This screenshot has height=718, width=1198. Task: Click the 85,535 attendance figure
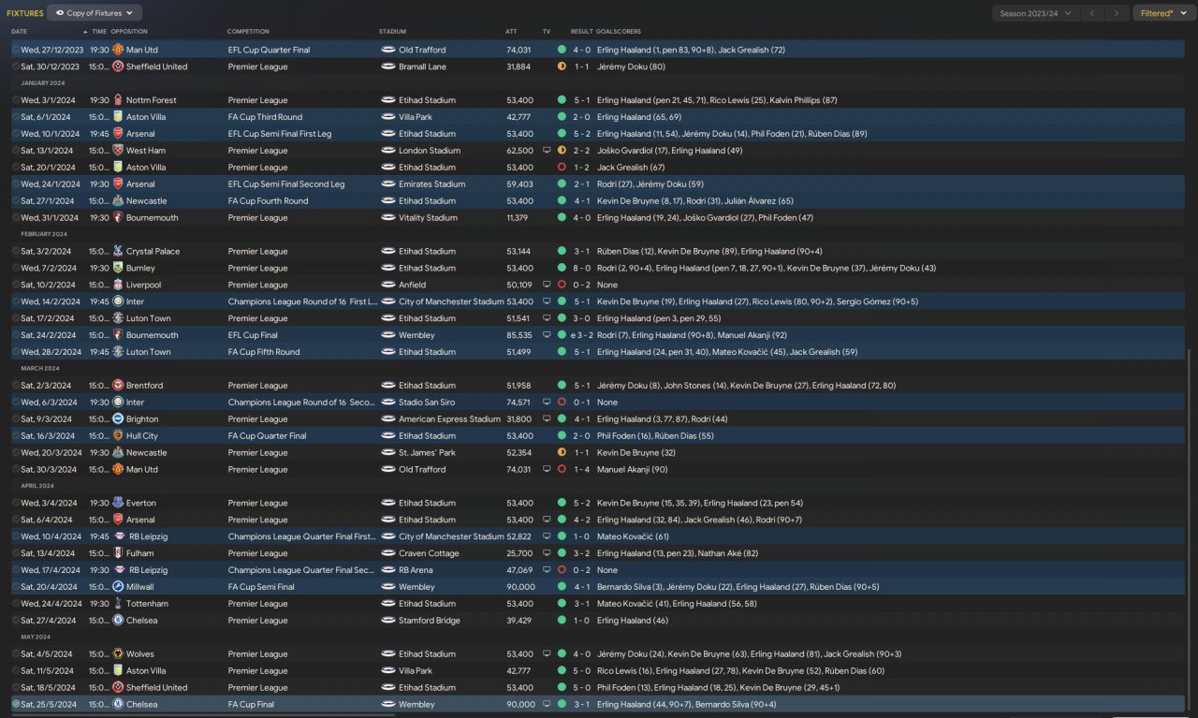coord(519,335)
